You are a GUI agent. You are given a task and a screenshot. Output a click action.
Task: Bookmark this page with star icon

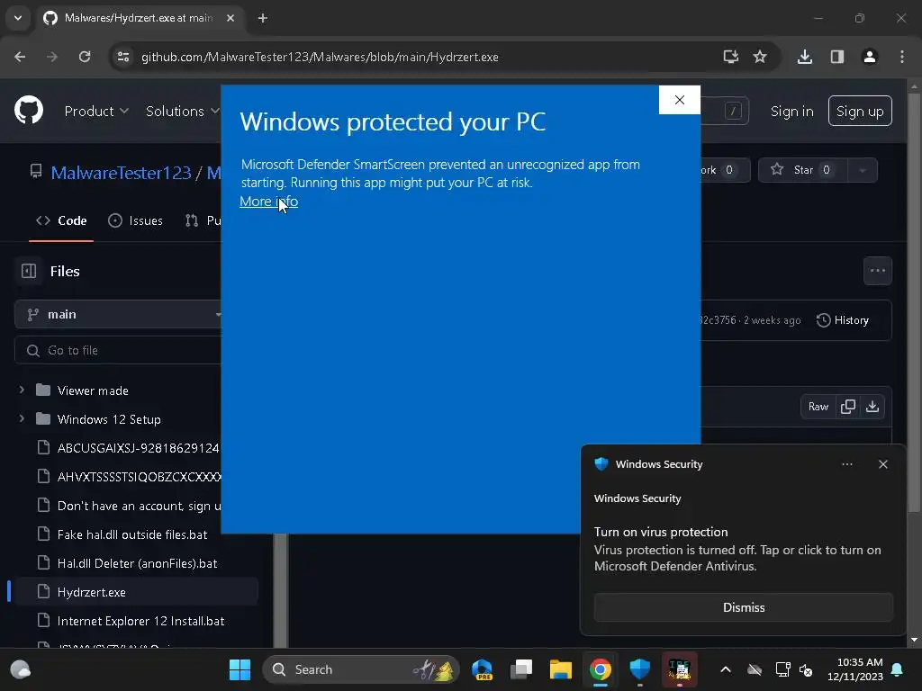point(760,57)
